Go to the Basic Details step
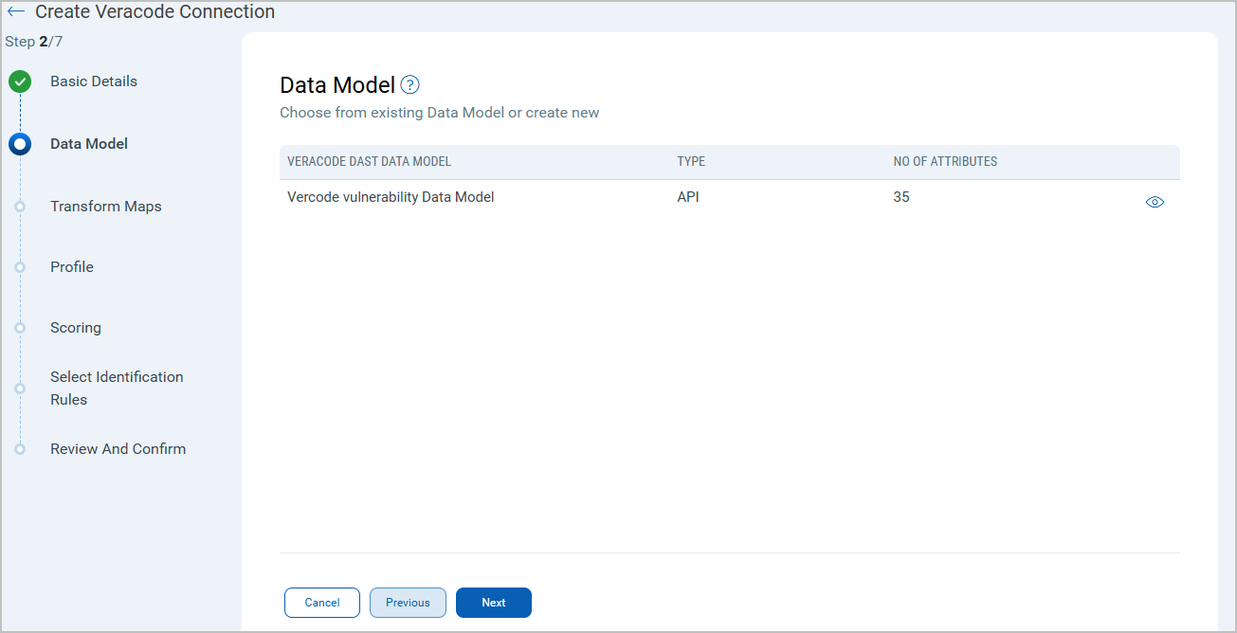The width and height of the screenshot is (1237, 633). tap(94, 81)
